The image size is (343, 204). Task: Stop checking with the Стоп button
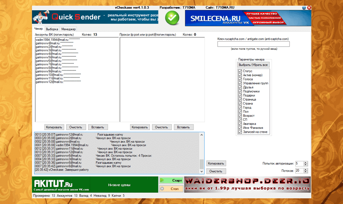[x=171, y=188]
